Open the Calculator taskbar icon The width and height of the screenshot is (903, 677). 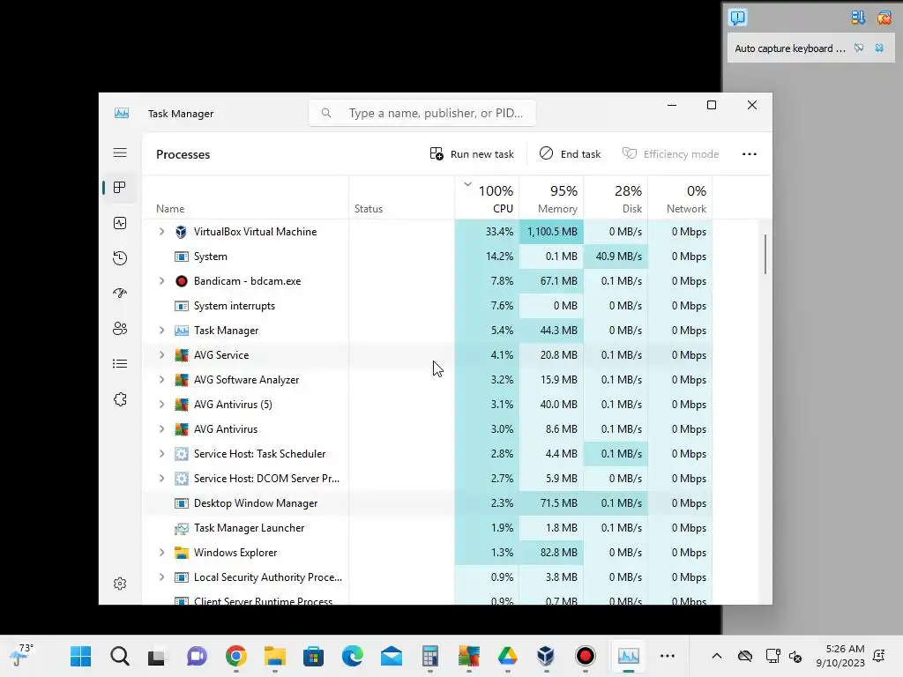[x=430, y=656]
